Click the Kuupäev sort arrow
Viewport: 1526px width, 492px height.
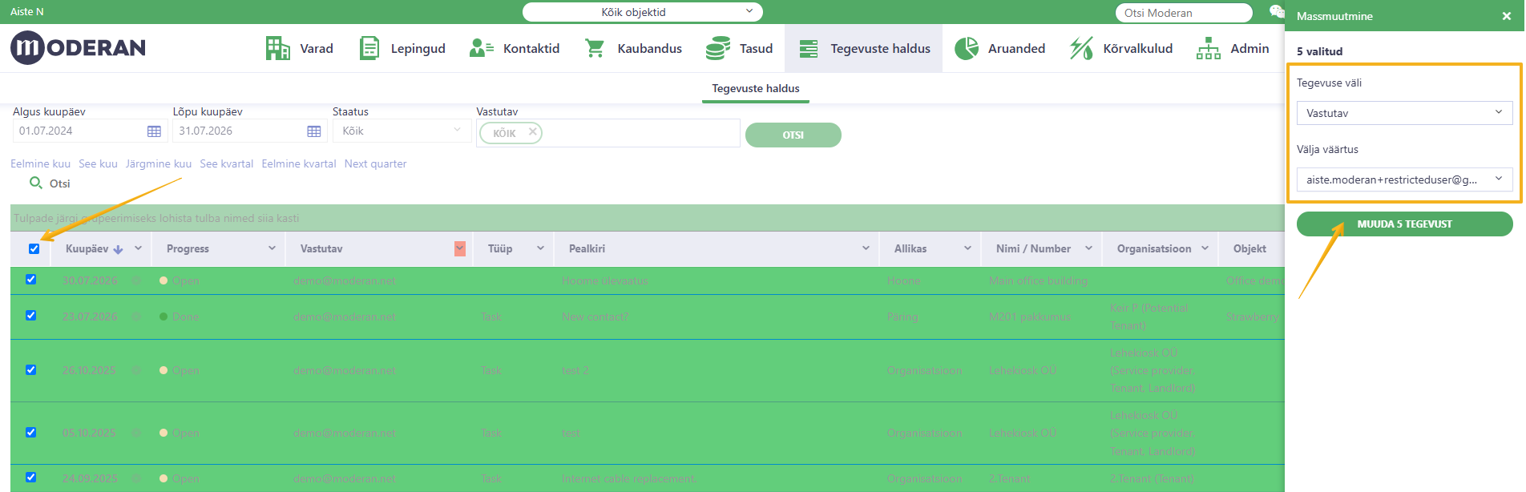point(119,249)
